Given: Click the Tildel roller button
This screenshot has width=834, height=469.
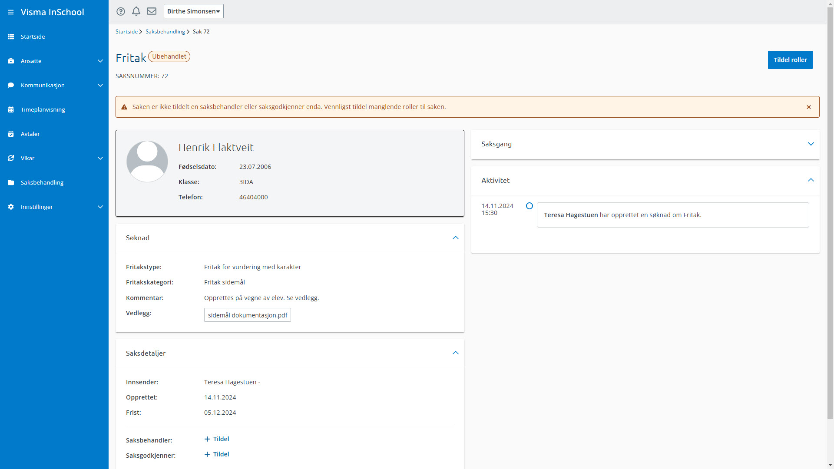Looking at the screenshot, I should (790, 60).
